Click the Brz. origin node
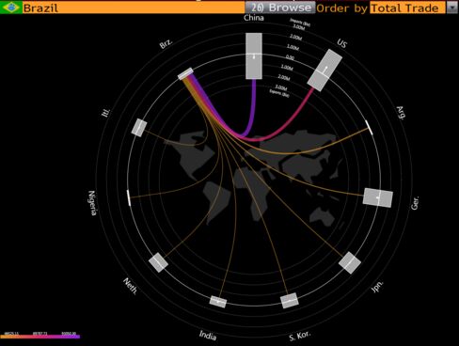The width and height of the screenshot is (459, 346). coord(185,74)
